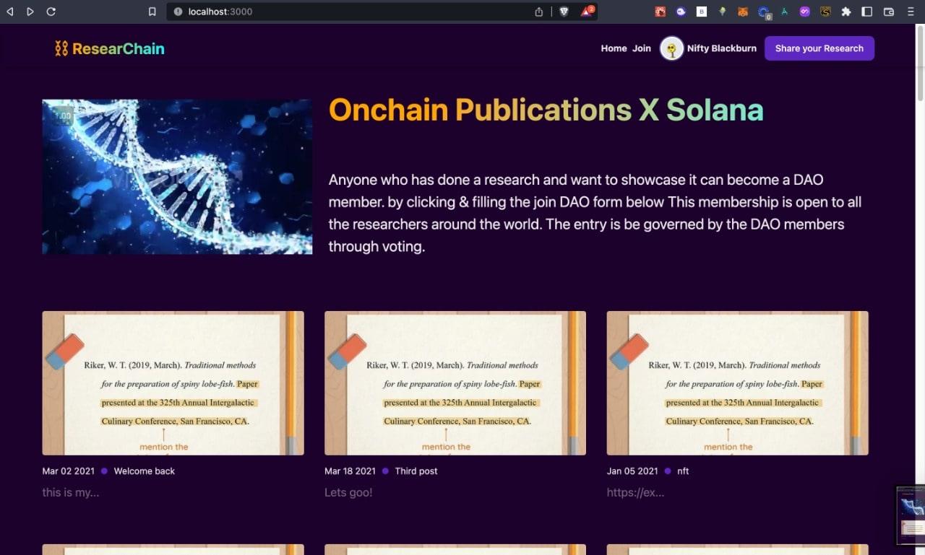
Task: Open the MetaMask fox extension
Action: coord(743,12)
